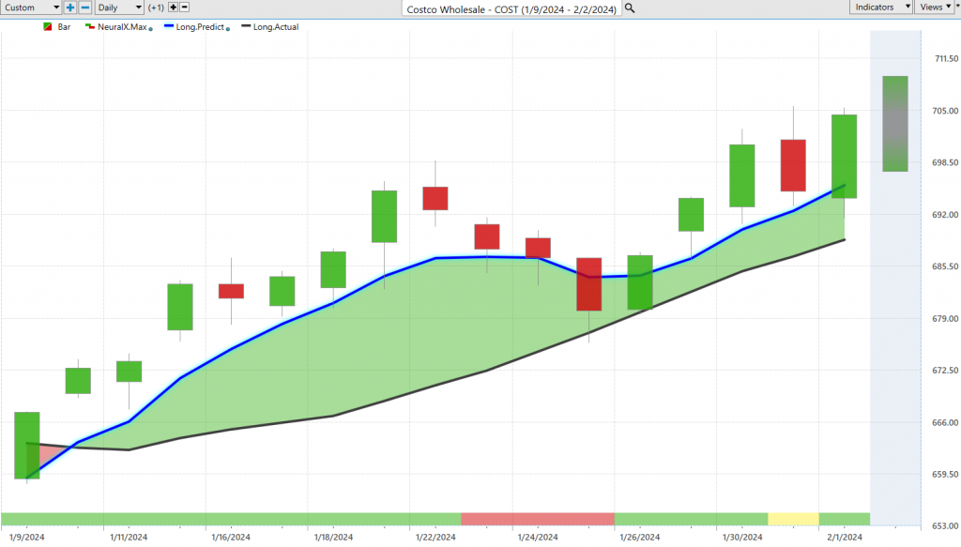Click the 711.50 price axis label

(x=946, y=59)
